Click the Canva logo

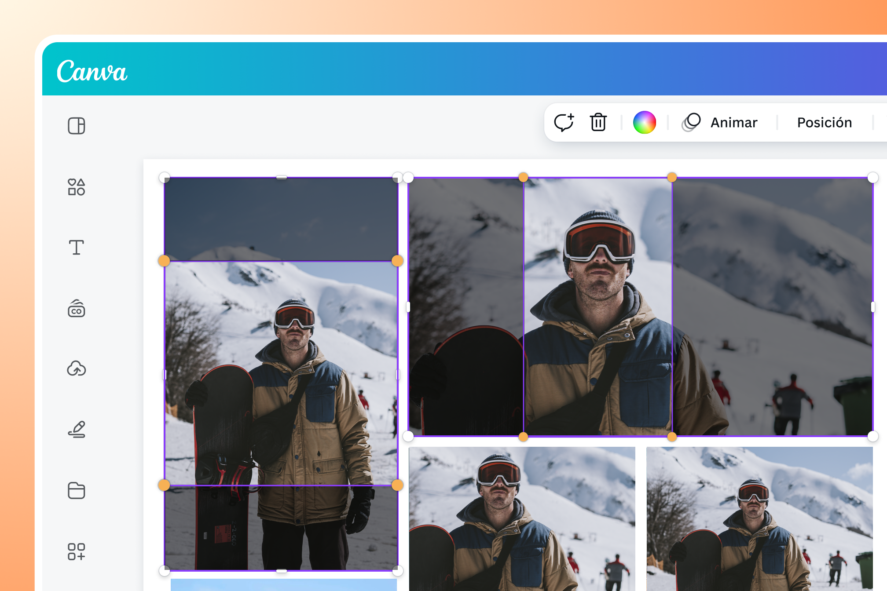(x=92, y=71)
